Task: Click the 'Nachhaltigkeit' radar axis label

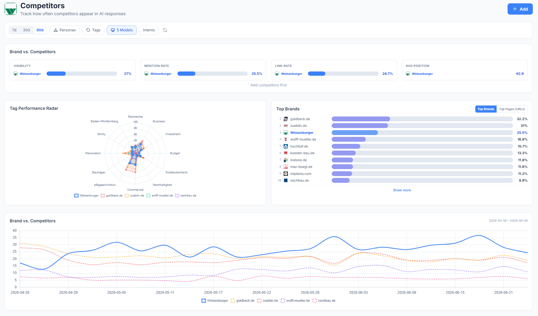Action: click(162, 185)
